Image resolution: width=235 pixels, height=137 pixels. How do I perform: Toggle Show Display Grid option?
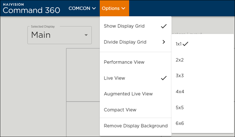124,26
